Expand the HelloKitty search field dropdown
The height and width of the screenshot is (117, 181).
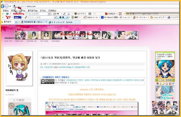click(x=49, y=14)
